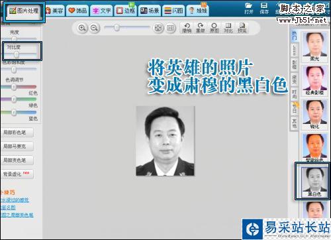The width and height of the screenshot is (331, 240).
Task: Switch to the 饰品 tab
Action: click(x=77, y=11)
